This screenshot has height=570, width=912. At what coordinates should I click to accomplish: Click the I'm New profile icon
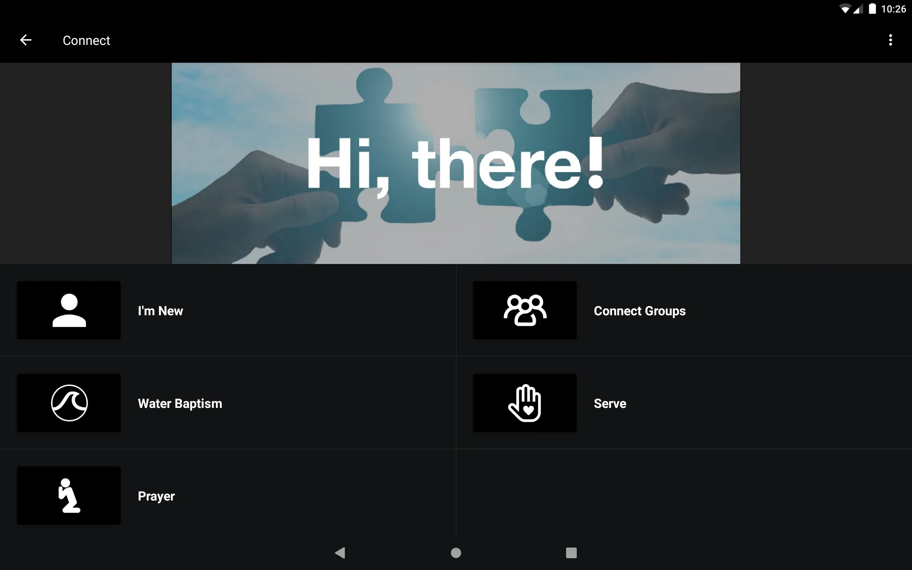pyautogui.click(x=69, y=311)
